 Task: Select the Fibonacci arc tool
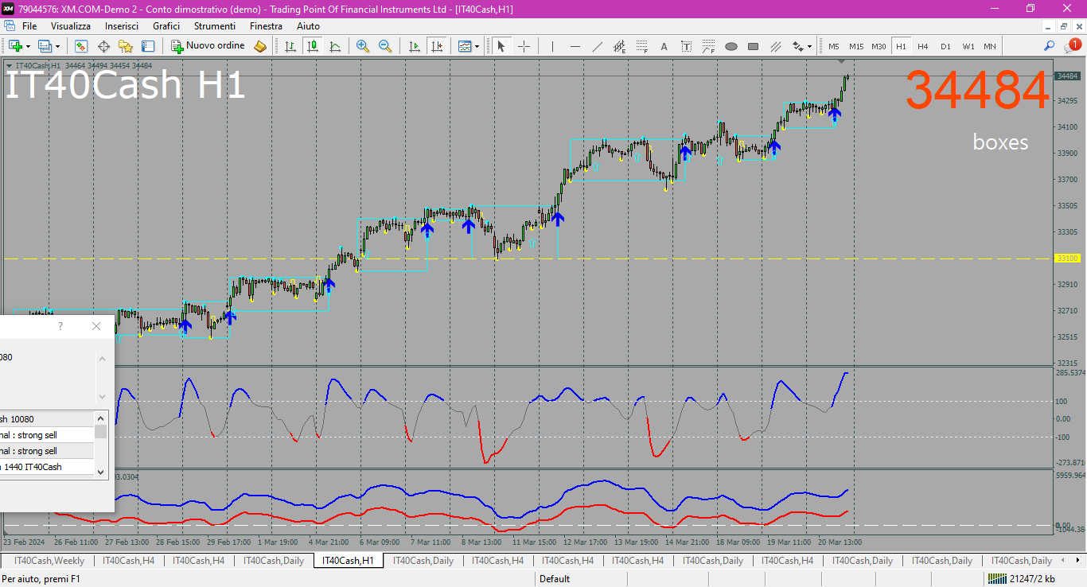coord(708,46)
